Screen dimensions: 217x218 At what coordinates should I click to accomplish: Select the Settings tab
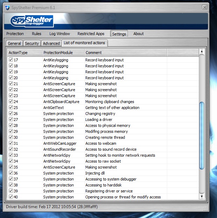119,34
